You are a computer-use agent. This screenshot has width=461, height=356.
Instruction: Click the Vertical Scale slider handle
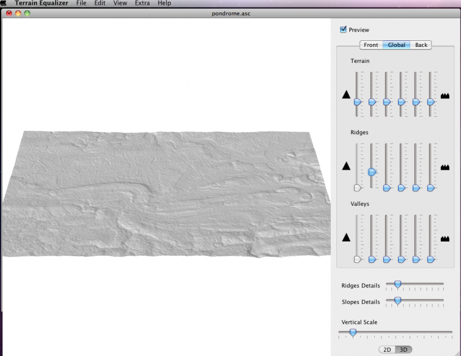pos(353,332)
